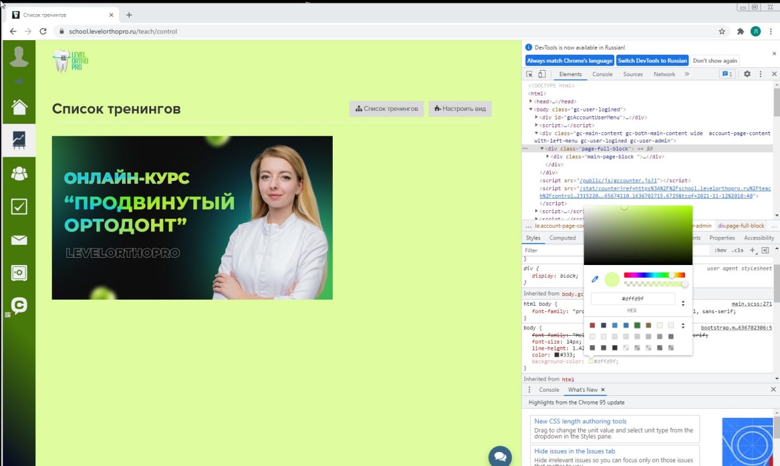Toggle computed styles sidebar icon

765,250
